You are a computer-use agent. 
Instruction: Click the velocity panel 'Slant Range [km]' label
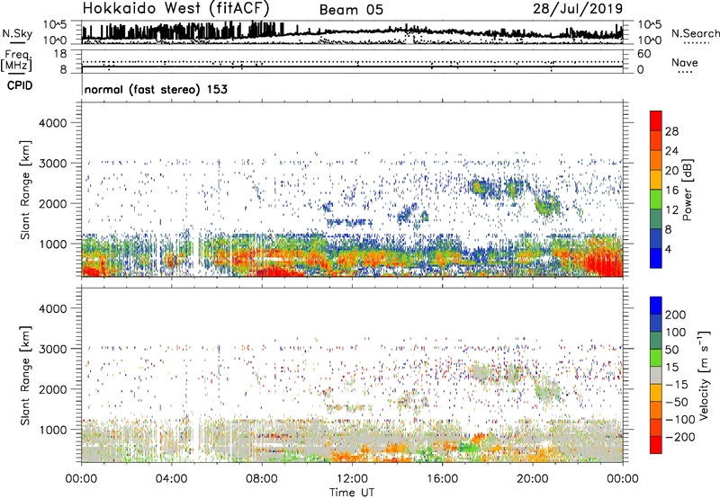click(25, 375)
